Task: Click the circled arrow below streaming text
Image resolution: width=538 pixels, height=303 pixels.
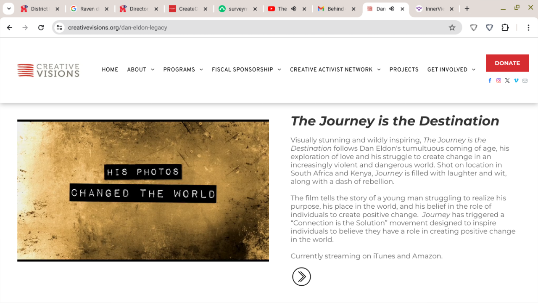Action: [x=301, y=276]
